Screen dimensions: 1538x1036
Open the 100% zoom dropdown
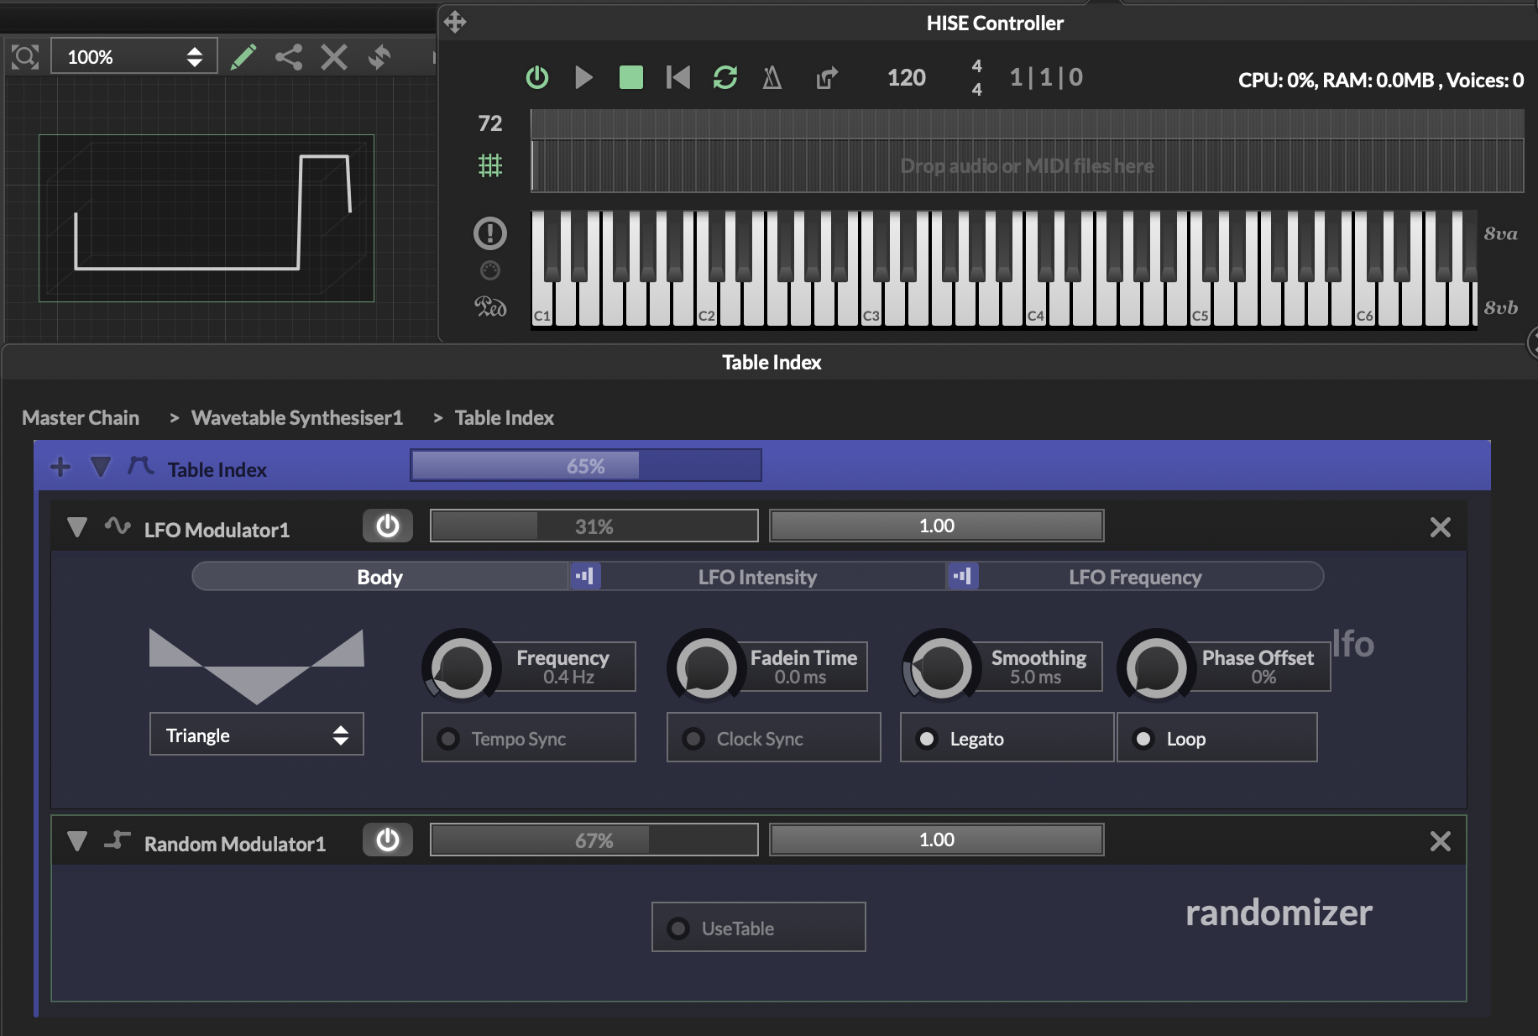[134, 57]
